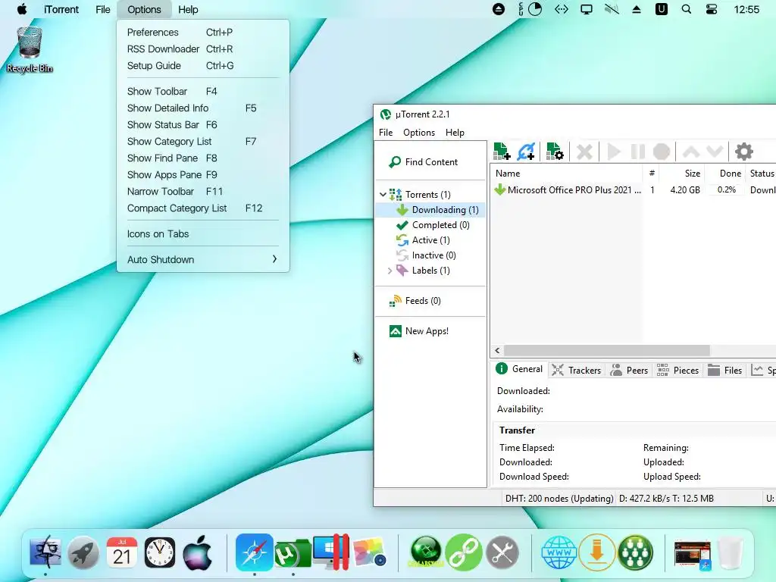This screenshot has width=776, height=582.
Task: Toggle Show Toolbar menu option
Action: 203,92
